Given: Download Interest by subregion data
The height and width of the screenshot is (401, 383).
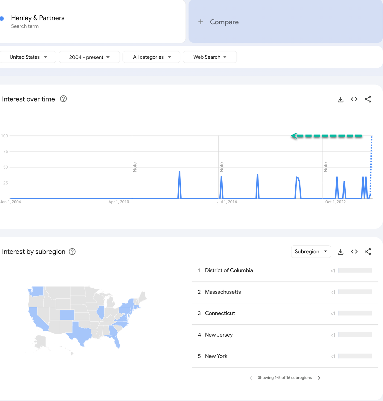Looking at the screenshot, I should pyautogui.click(x=341, y=252).
